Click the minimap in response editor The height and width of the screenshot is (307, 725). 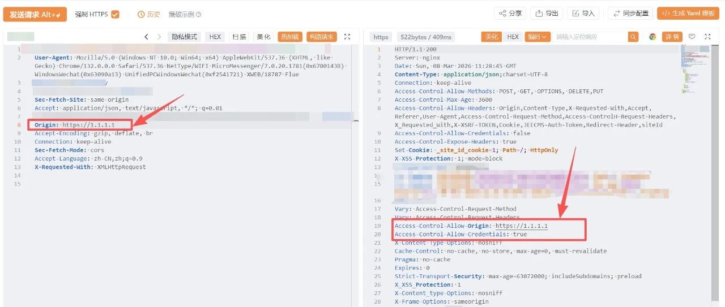[x=695, y=70]
